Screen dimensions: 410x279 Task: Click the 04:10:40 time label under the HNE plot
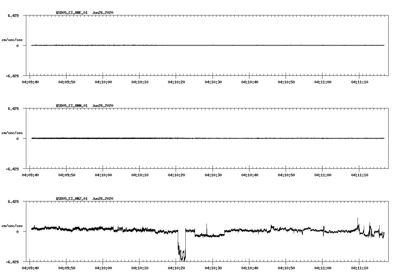click(x=249, y=82)
